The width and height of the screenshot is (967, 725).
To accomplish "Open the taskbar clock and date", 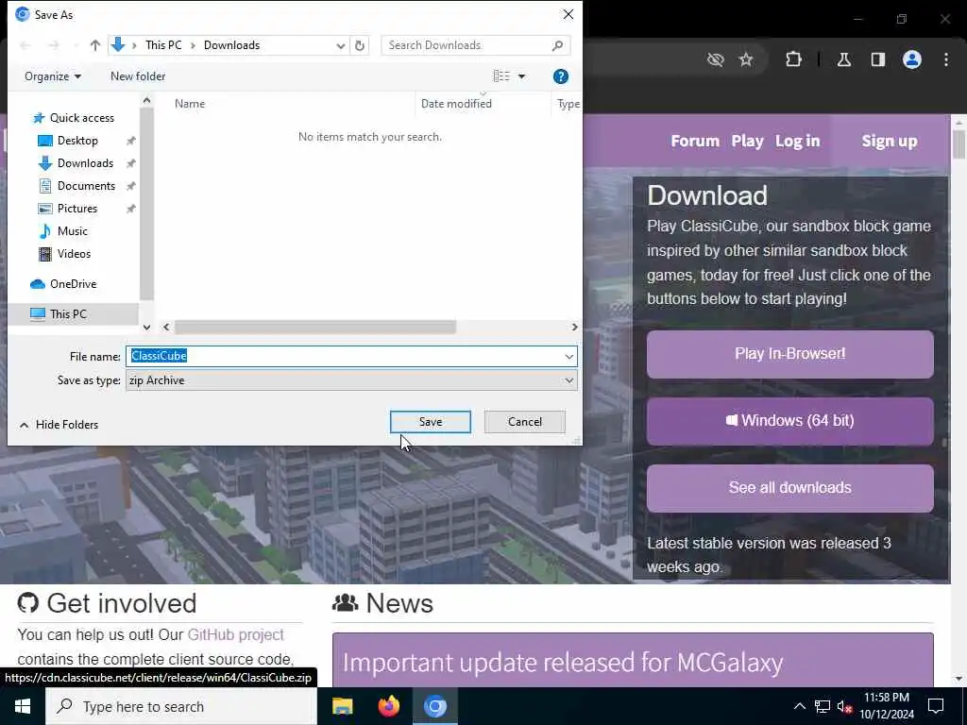I will [x=887, y=706].
